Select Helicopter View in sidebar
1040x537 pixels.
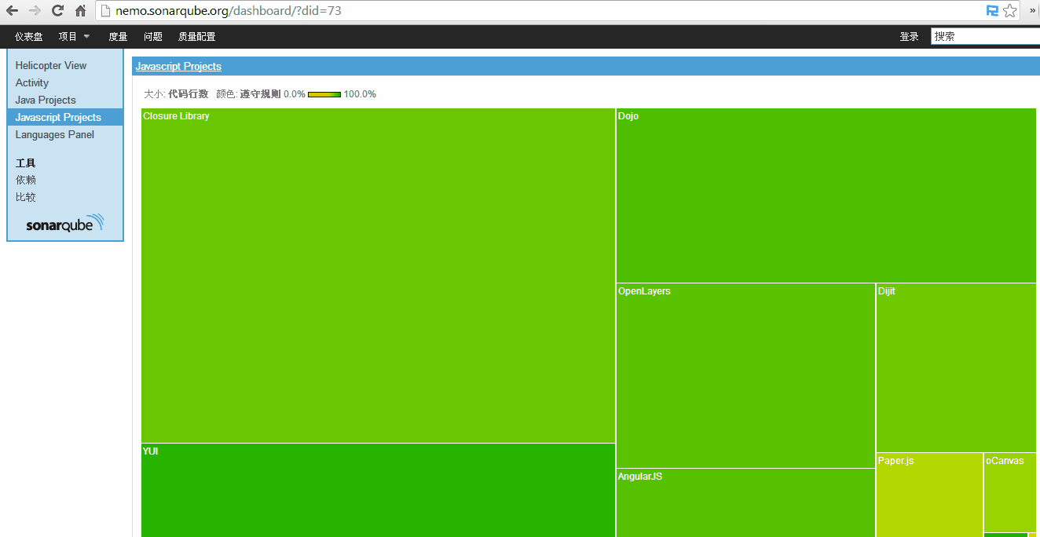point(51,65)
